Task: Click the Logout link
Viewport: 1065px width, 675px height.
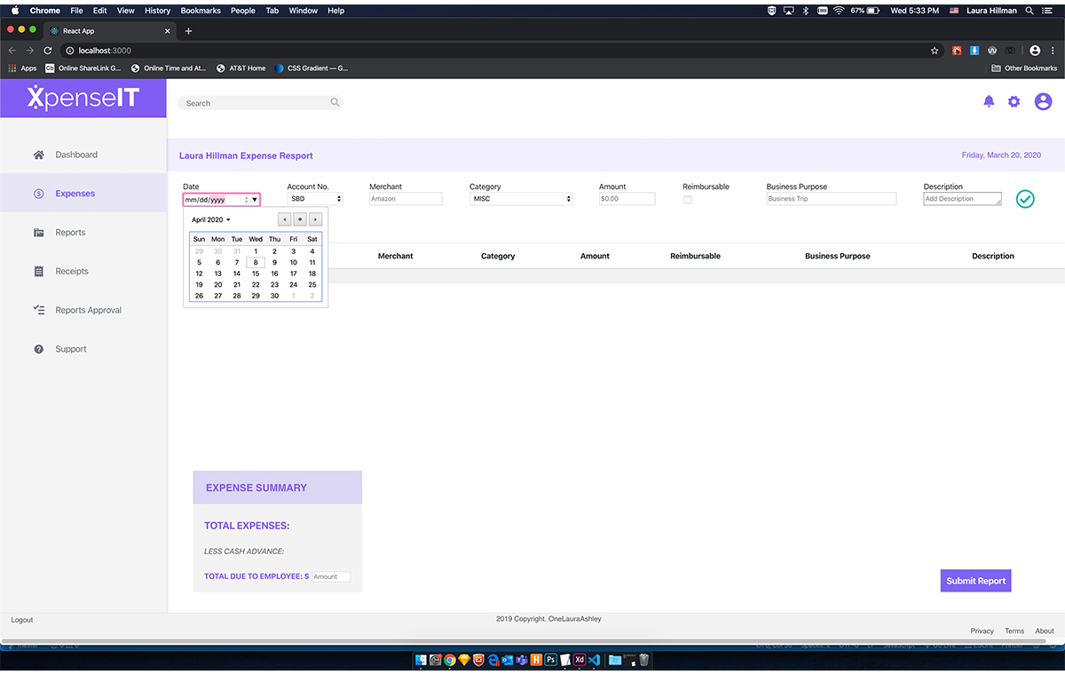Action: tap(22, 620)
